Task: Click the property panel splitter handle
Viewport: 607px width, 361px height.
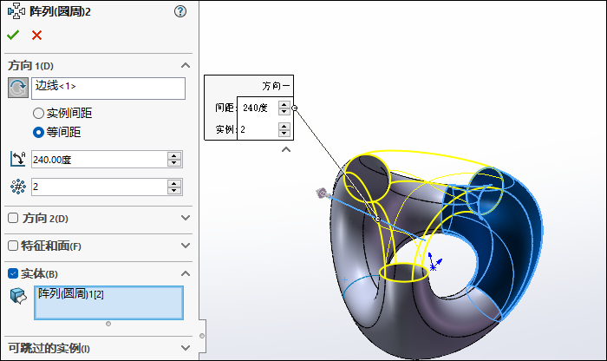Action: point(202,336)
